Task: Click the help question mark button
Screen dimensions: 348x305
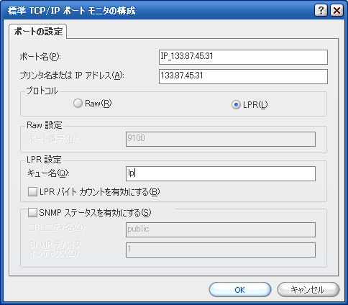Action: [321, 10]
